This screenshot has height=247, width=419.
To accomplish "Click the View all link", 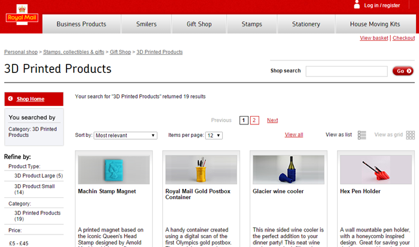I will click(294, 135).
